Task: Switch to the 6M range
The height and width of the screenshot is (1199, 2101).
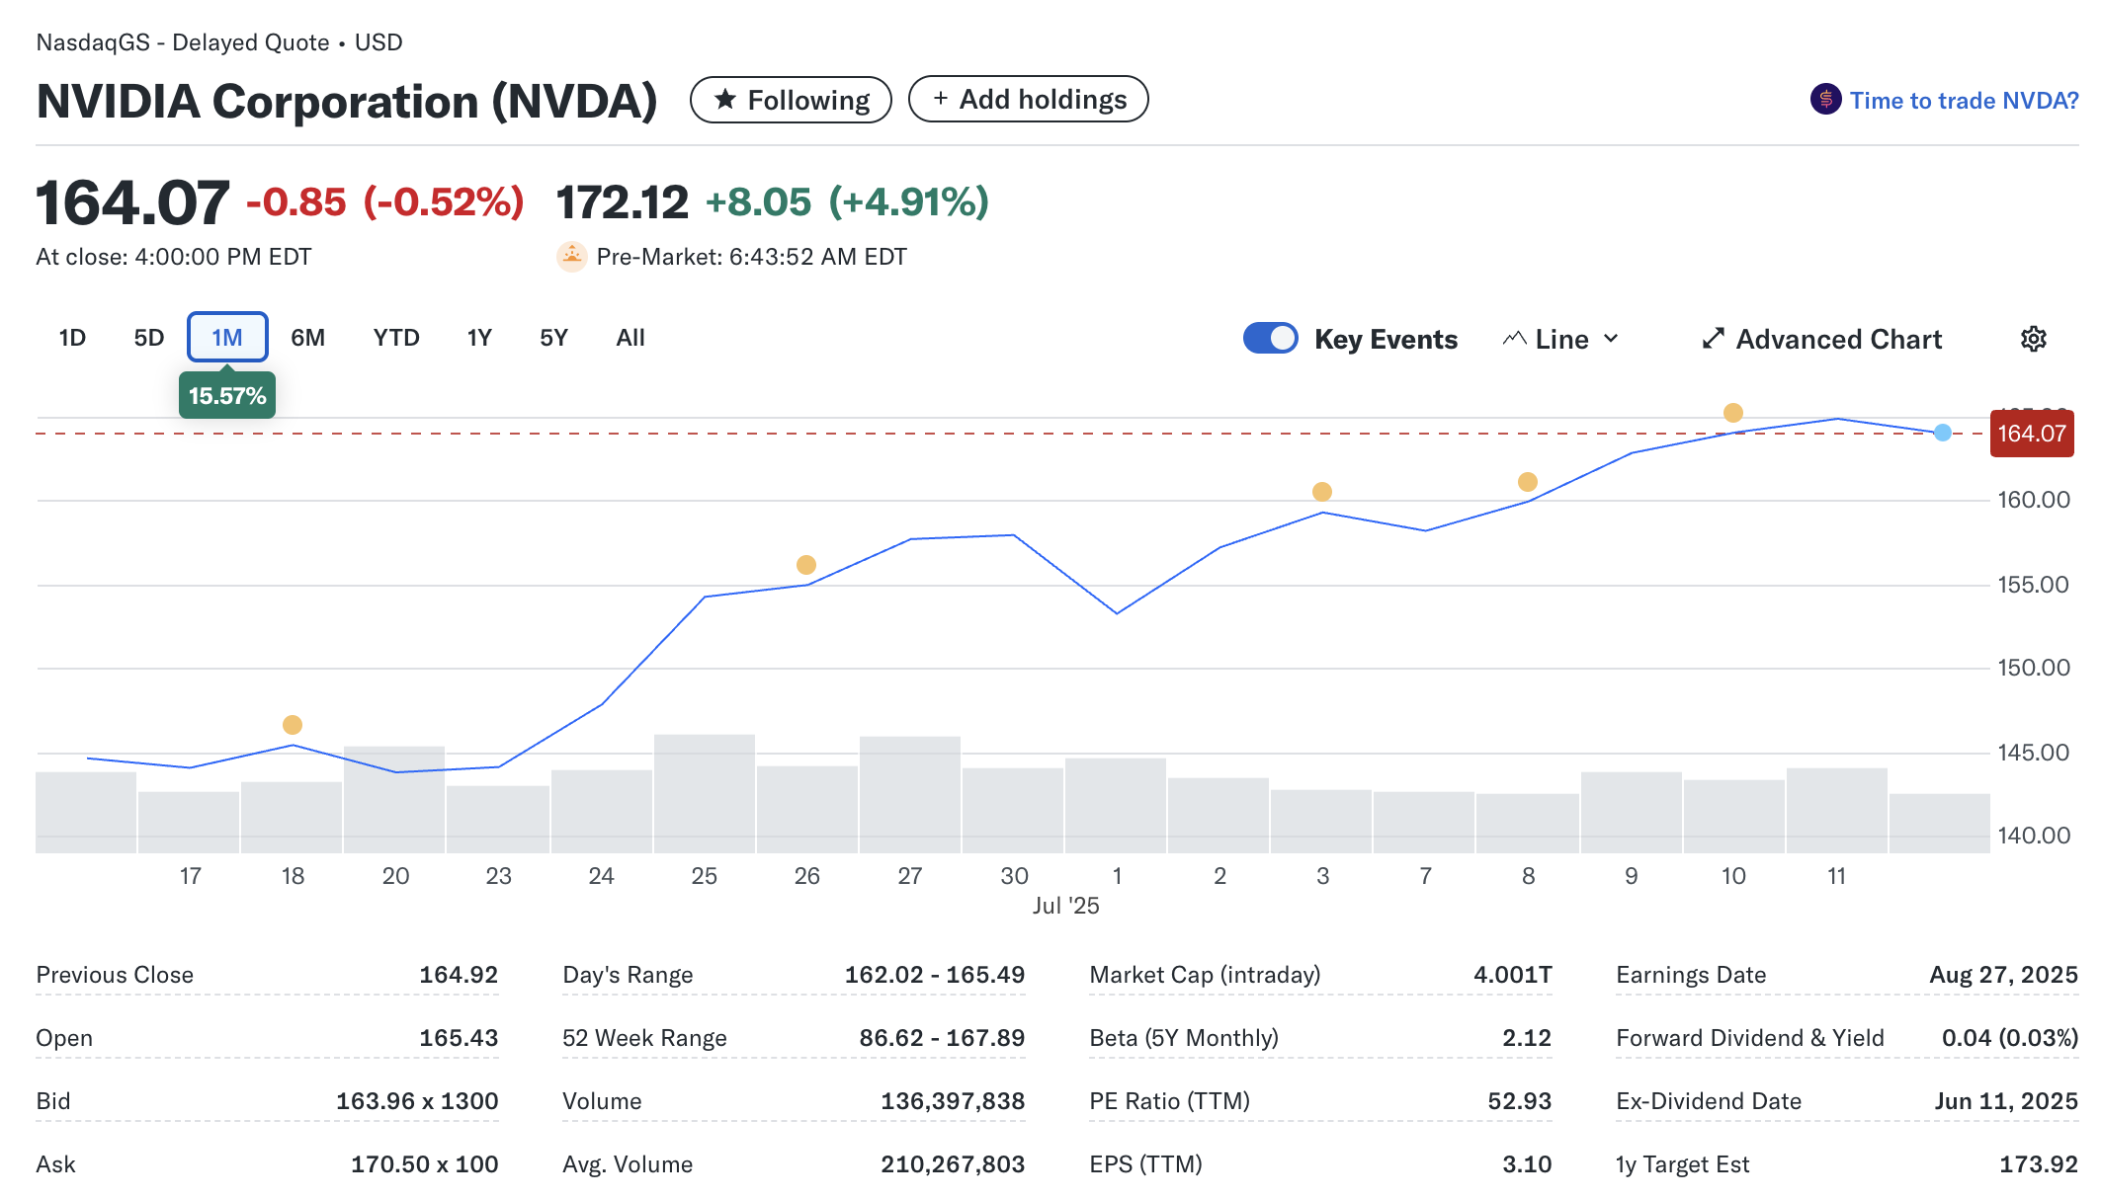Action: pos(307,338)
